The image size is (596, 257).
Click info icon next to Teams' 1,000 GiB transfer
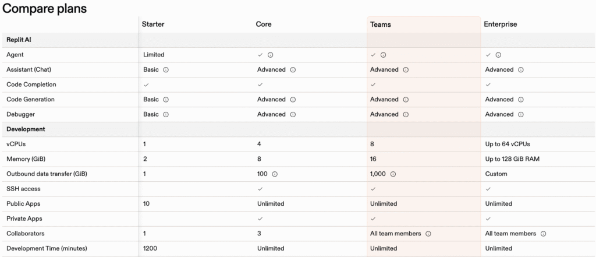click(393, 174)
